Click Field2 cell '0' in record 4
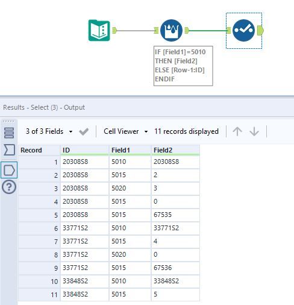Screen dimensions: 294x305 (175, 202)
